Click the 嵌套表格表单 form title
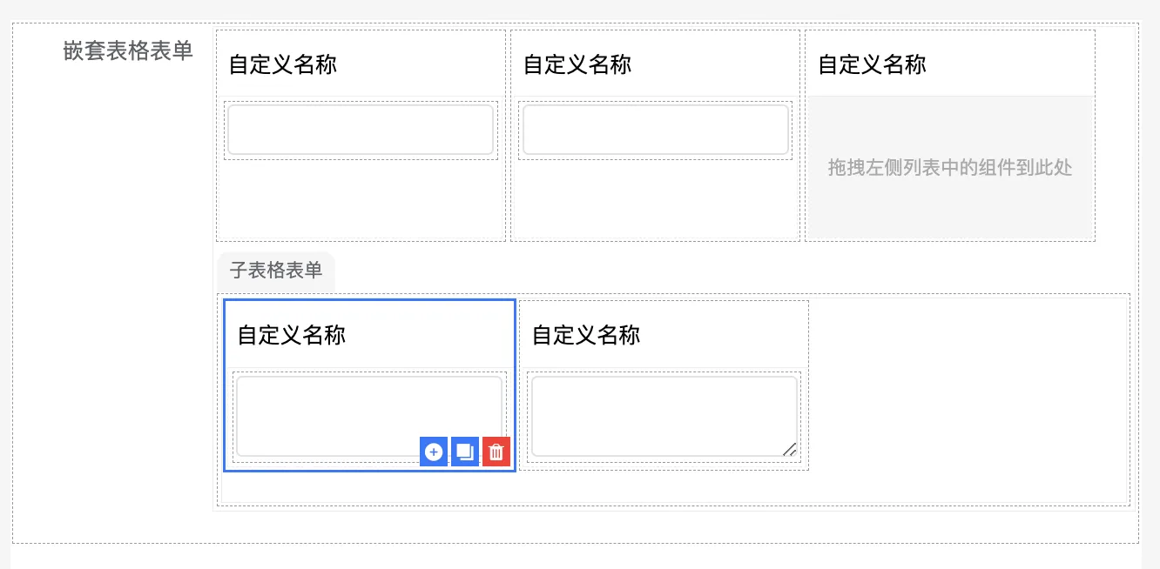 tap(128, 50)
